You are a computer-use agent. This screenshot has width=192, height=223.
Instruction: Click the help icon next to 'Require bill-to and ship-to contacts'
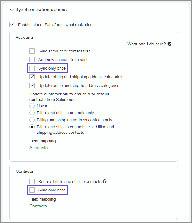click(x=105, y=182)
